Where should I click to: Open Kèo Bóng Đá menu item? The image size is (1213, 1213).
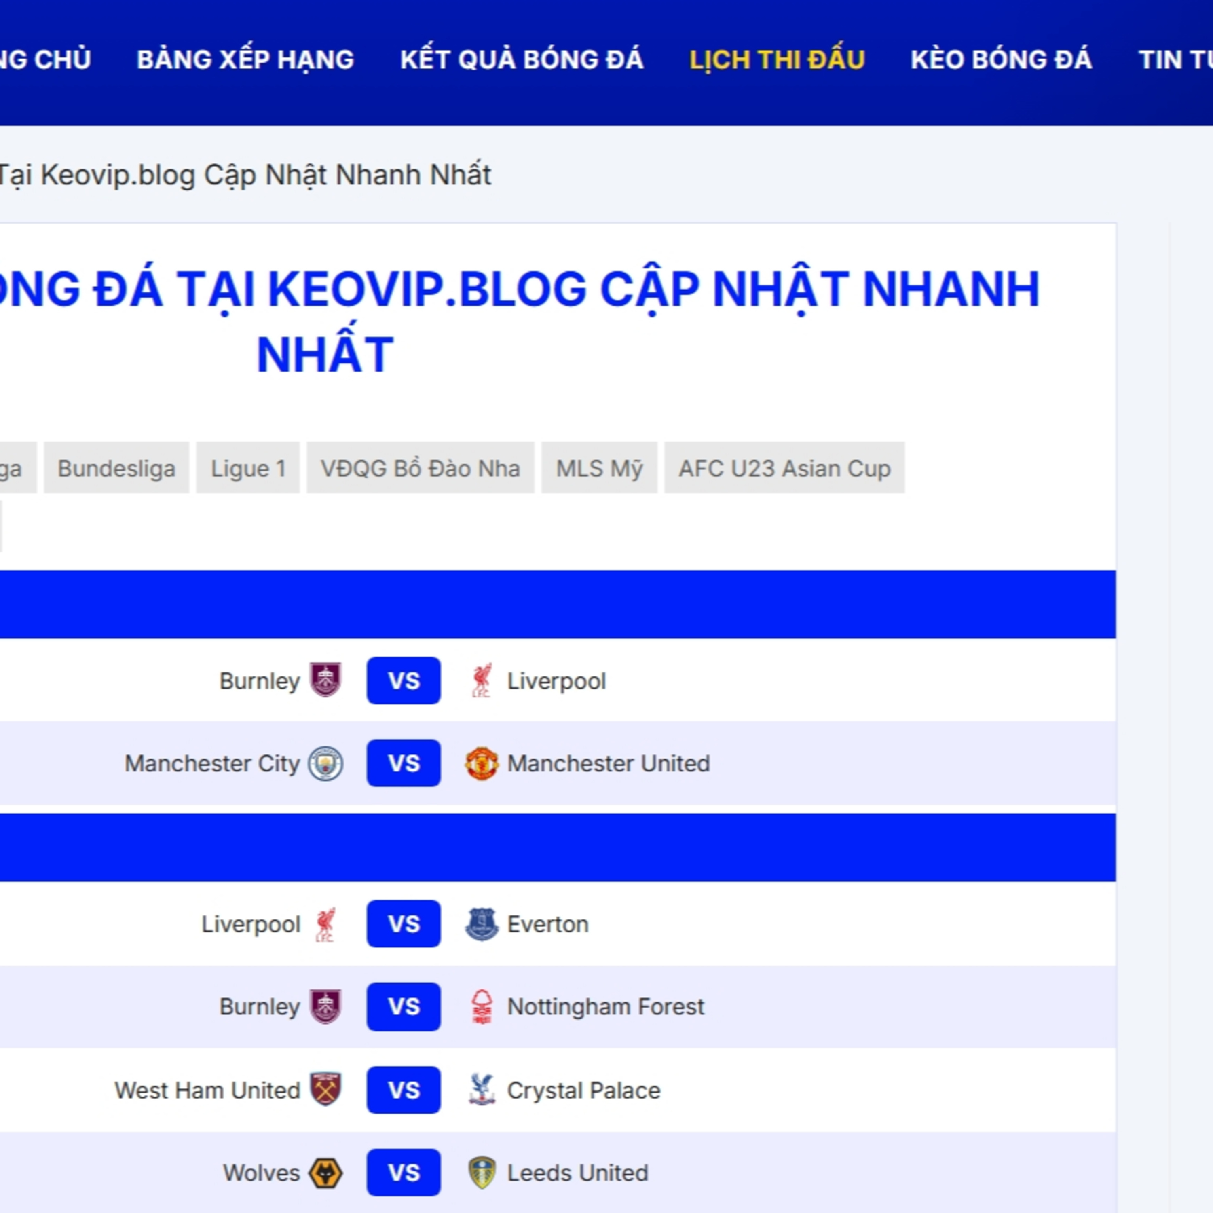tap(1001, 60)
